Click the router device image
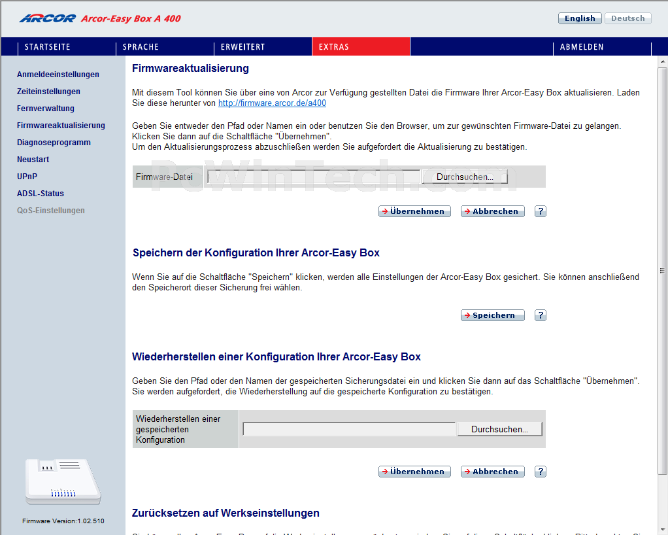This screenshot has width=668, height=535. pos(63,482)
